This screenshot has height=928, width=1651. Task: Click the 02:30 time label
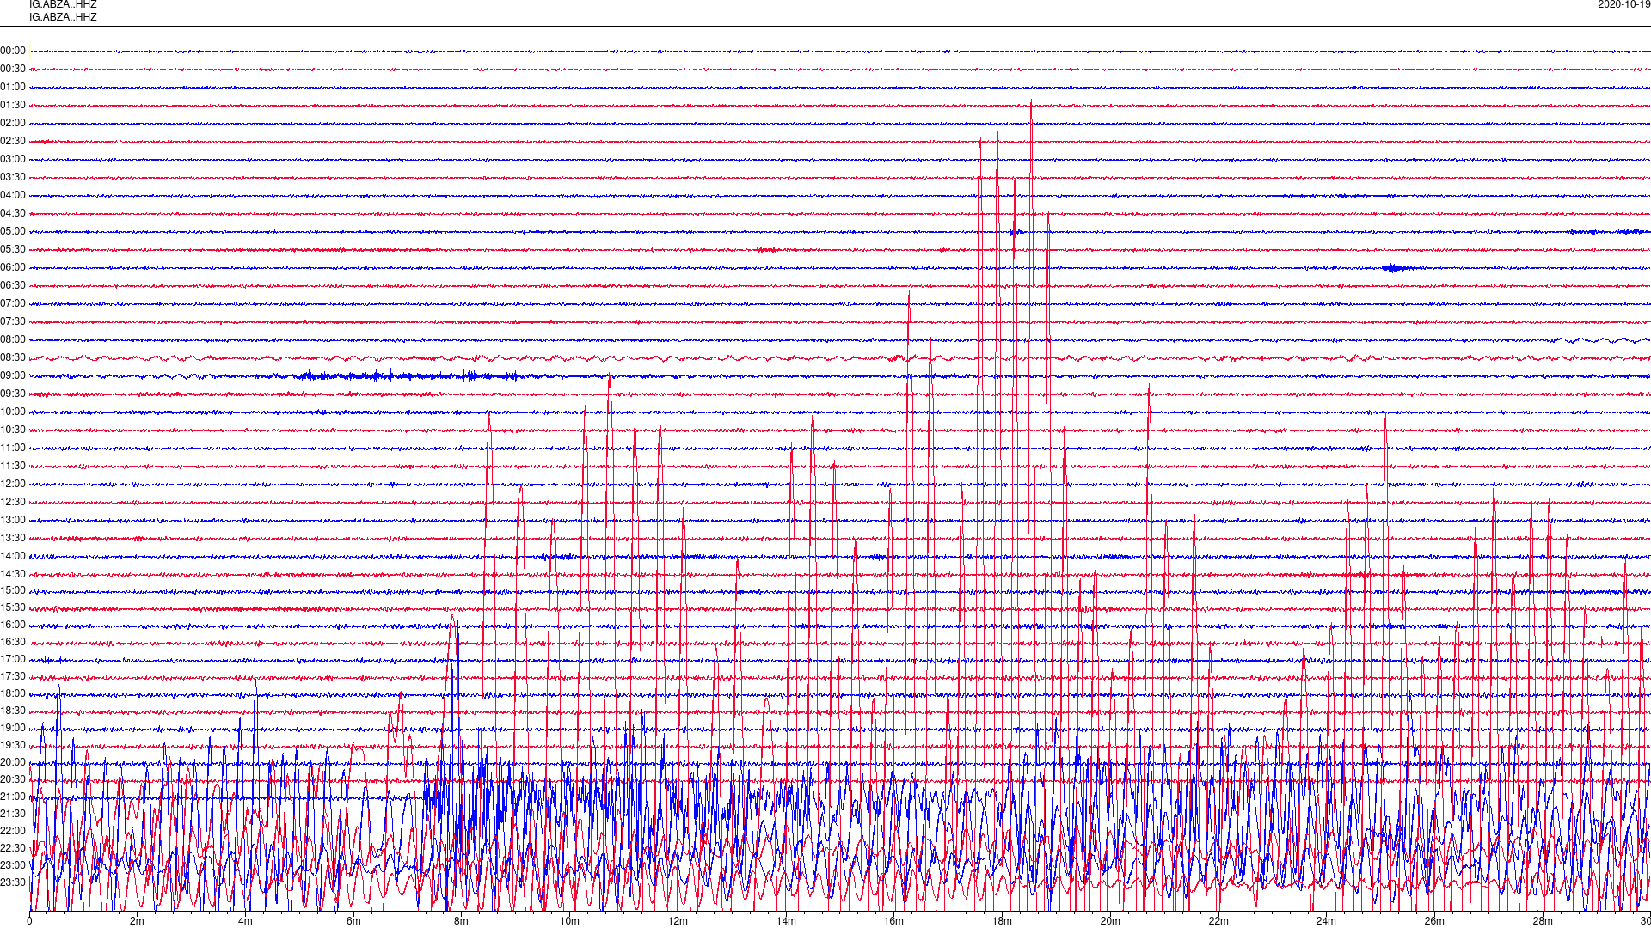pyautogui.click(x=13, y=142)
